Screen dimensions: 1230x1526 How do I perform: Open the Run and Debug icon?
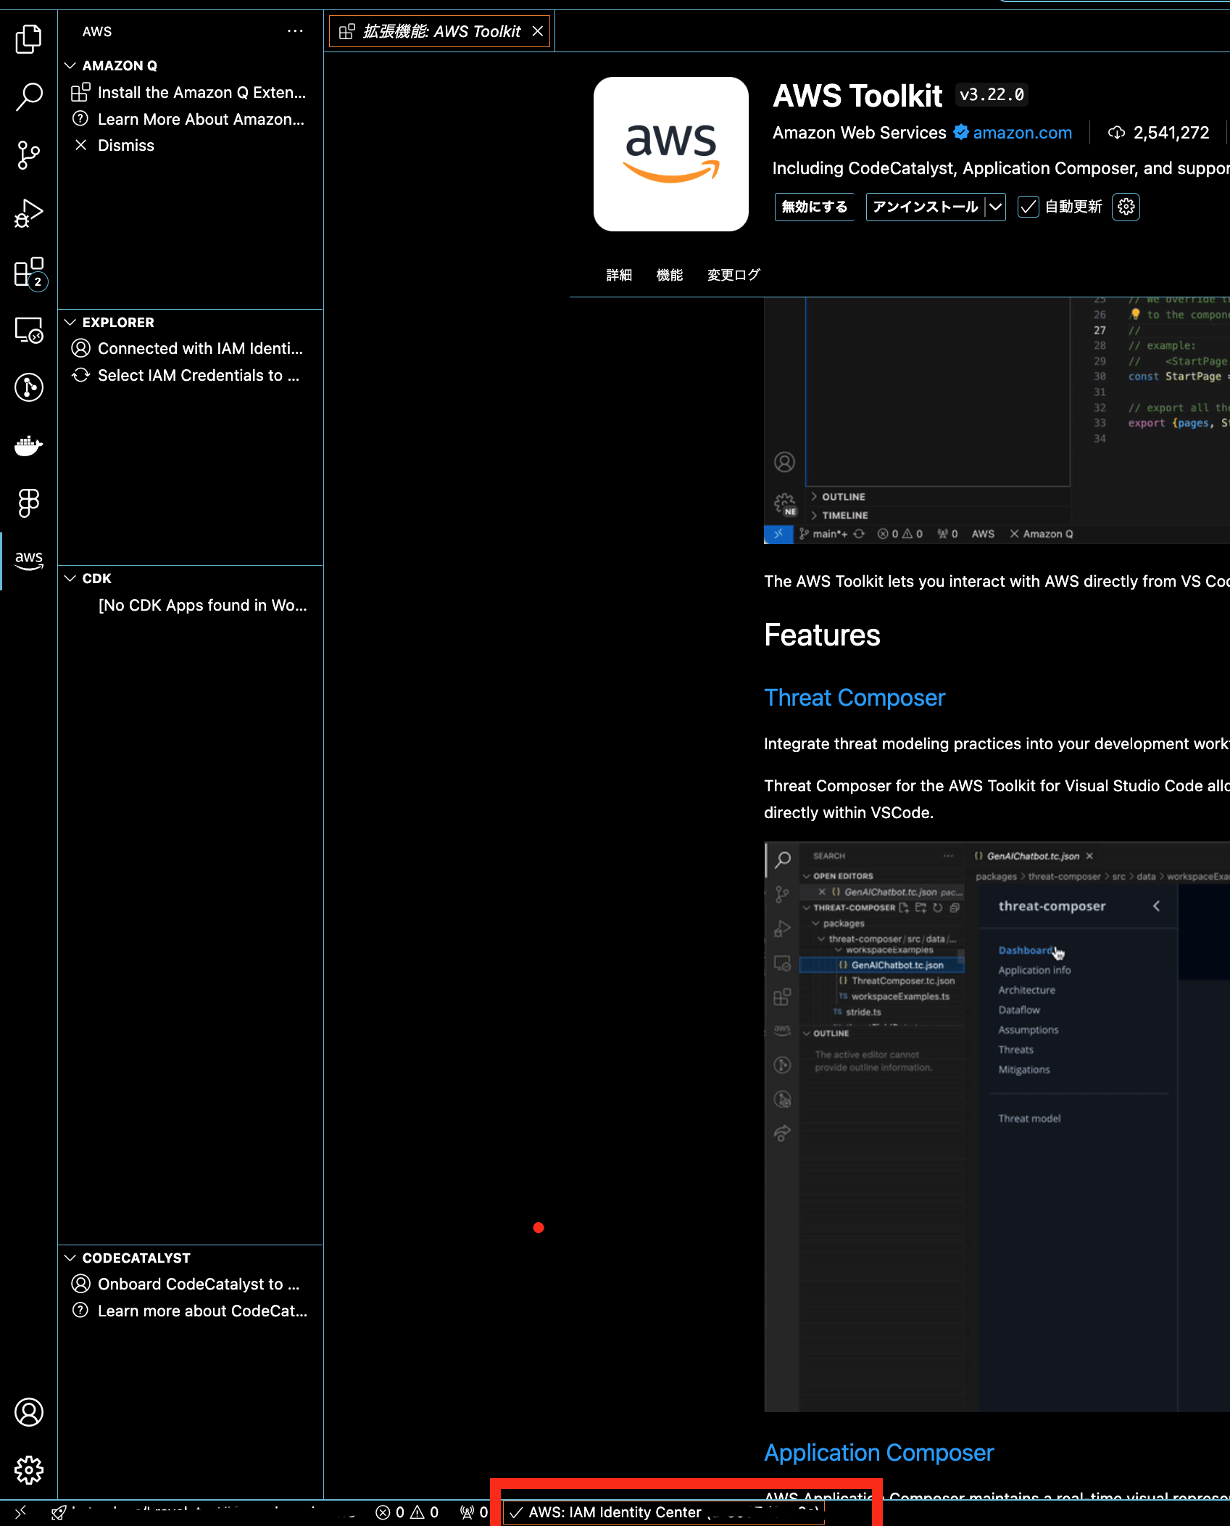tap(29, 213)
